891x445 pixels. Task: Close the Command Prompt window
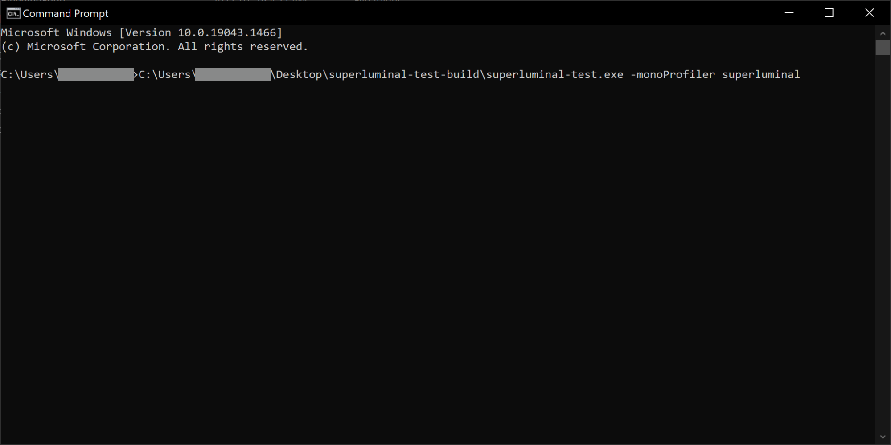click(869, 13)
